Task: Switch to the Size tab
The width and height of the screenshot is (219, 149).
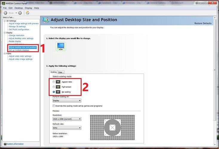Action: pyautogui.click(x=60, y=72)
